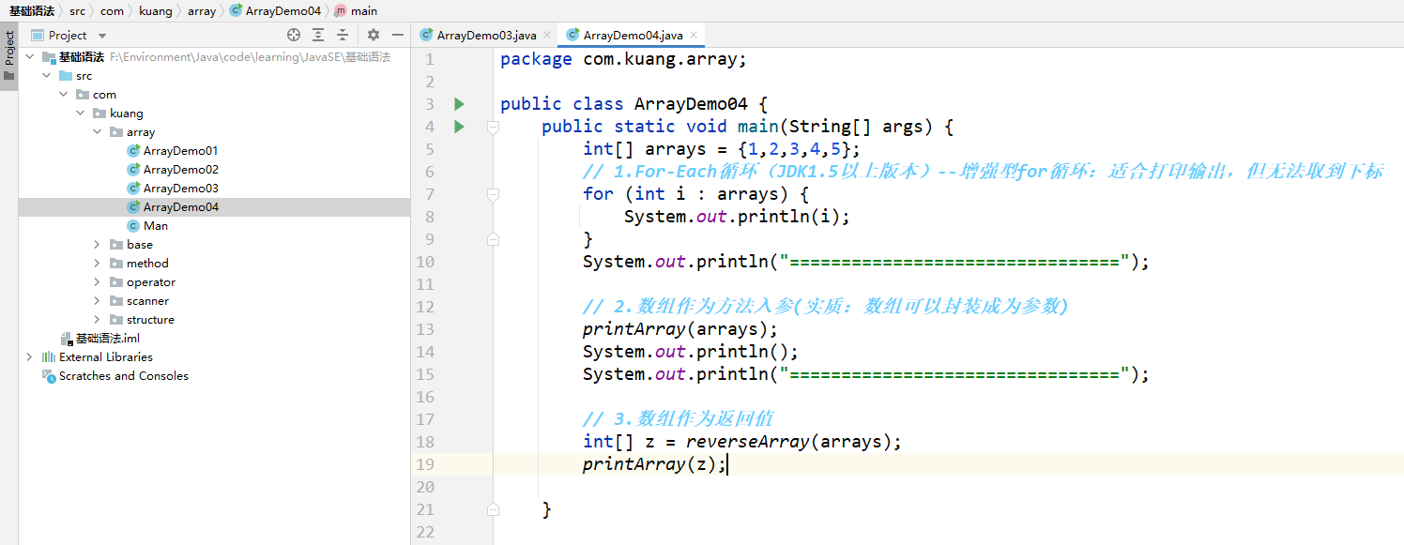The image size is (1404, 545).
Task: Click line number 19 in gutter
Action: pos(424,464)
